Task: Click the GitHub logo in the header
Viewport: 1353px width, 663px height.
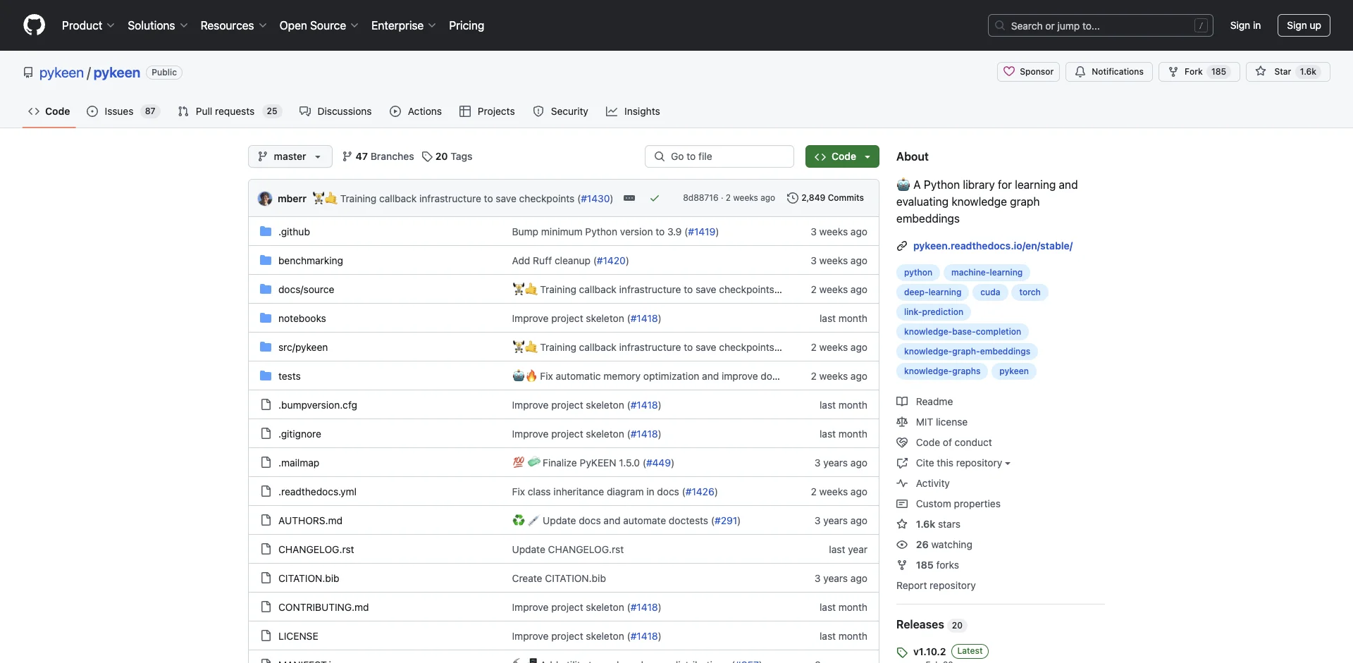Action: (x=34, y=25)
